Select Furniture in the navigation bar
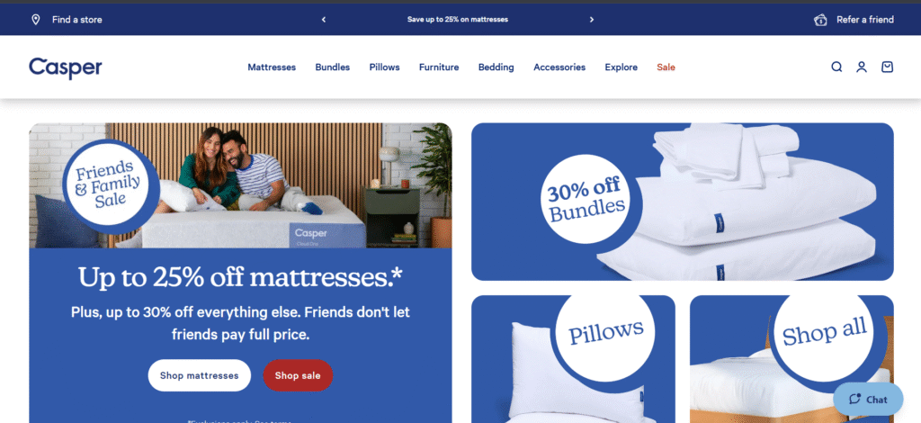Image resolution: width=921 pixels, height=423 pixels. pyautogui.click(x=439, y=67)
